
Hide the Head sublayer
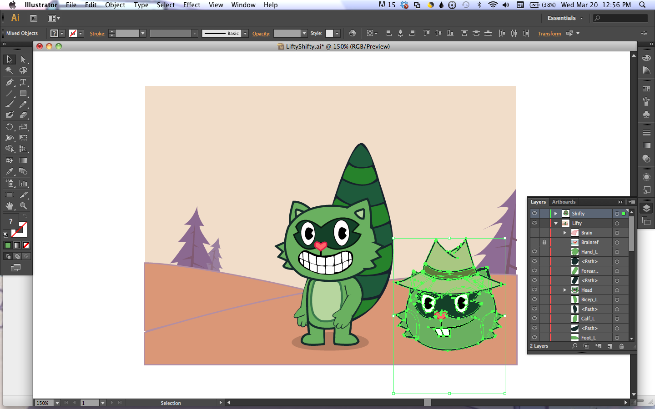coord(534,290)
